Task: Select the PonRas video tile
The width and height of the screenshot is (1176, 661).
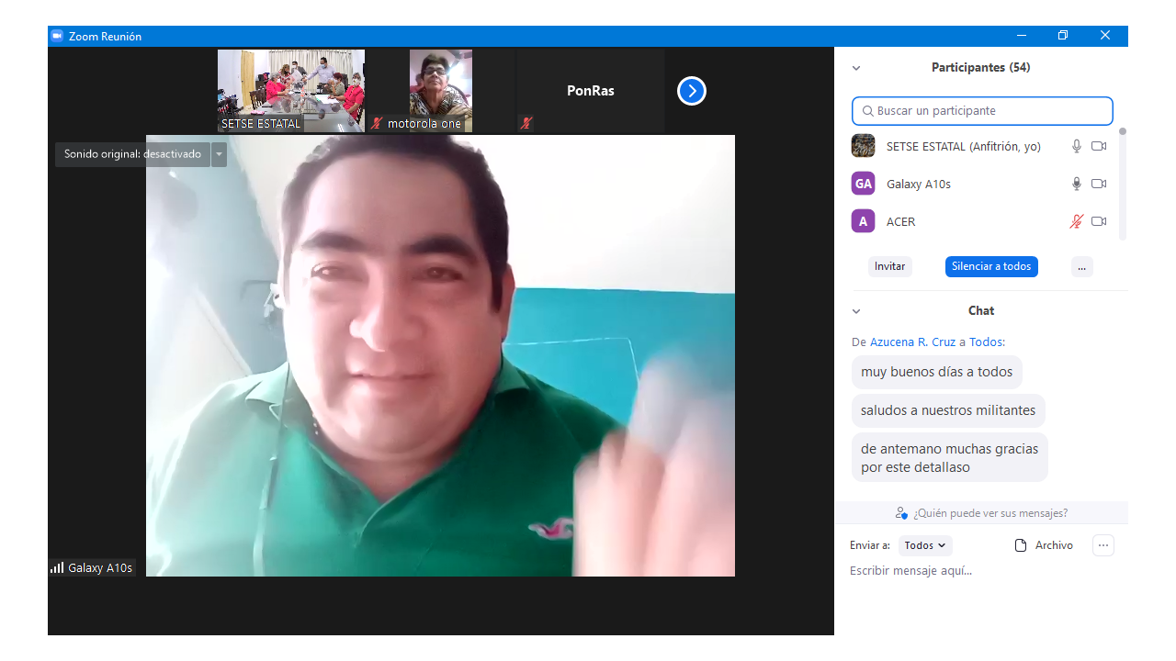Action: coord(591,91)
